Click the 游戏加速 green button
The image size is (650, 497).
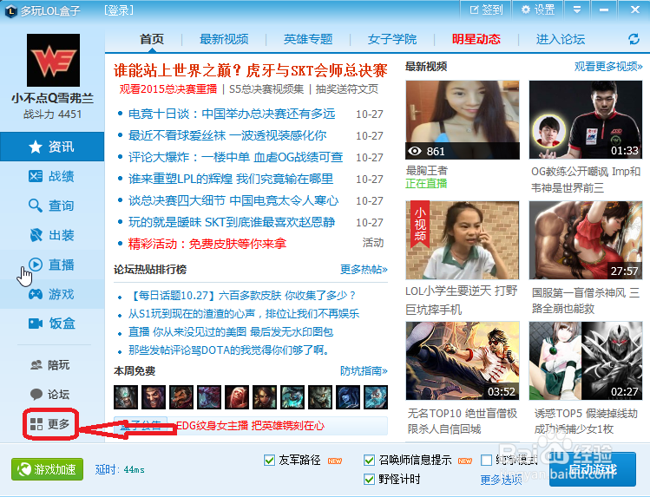[47, 469]
